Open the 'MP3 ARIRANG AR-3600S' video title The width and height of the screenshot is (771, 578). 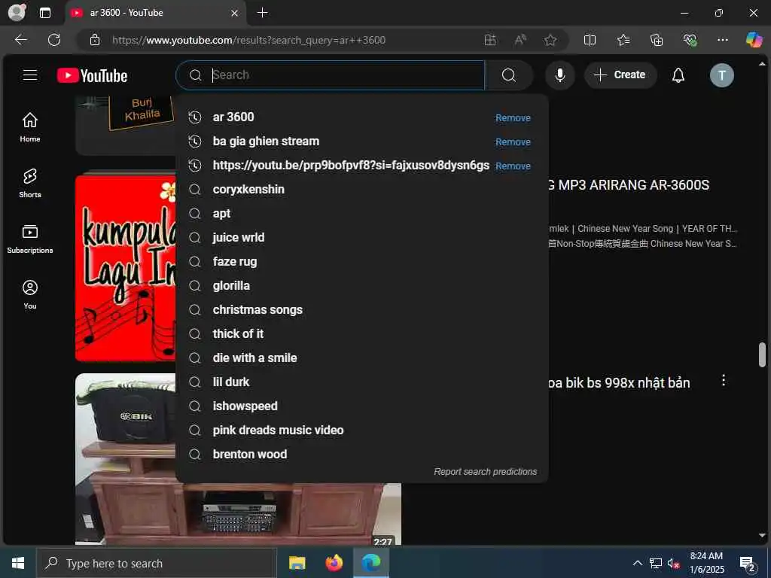629,185
